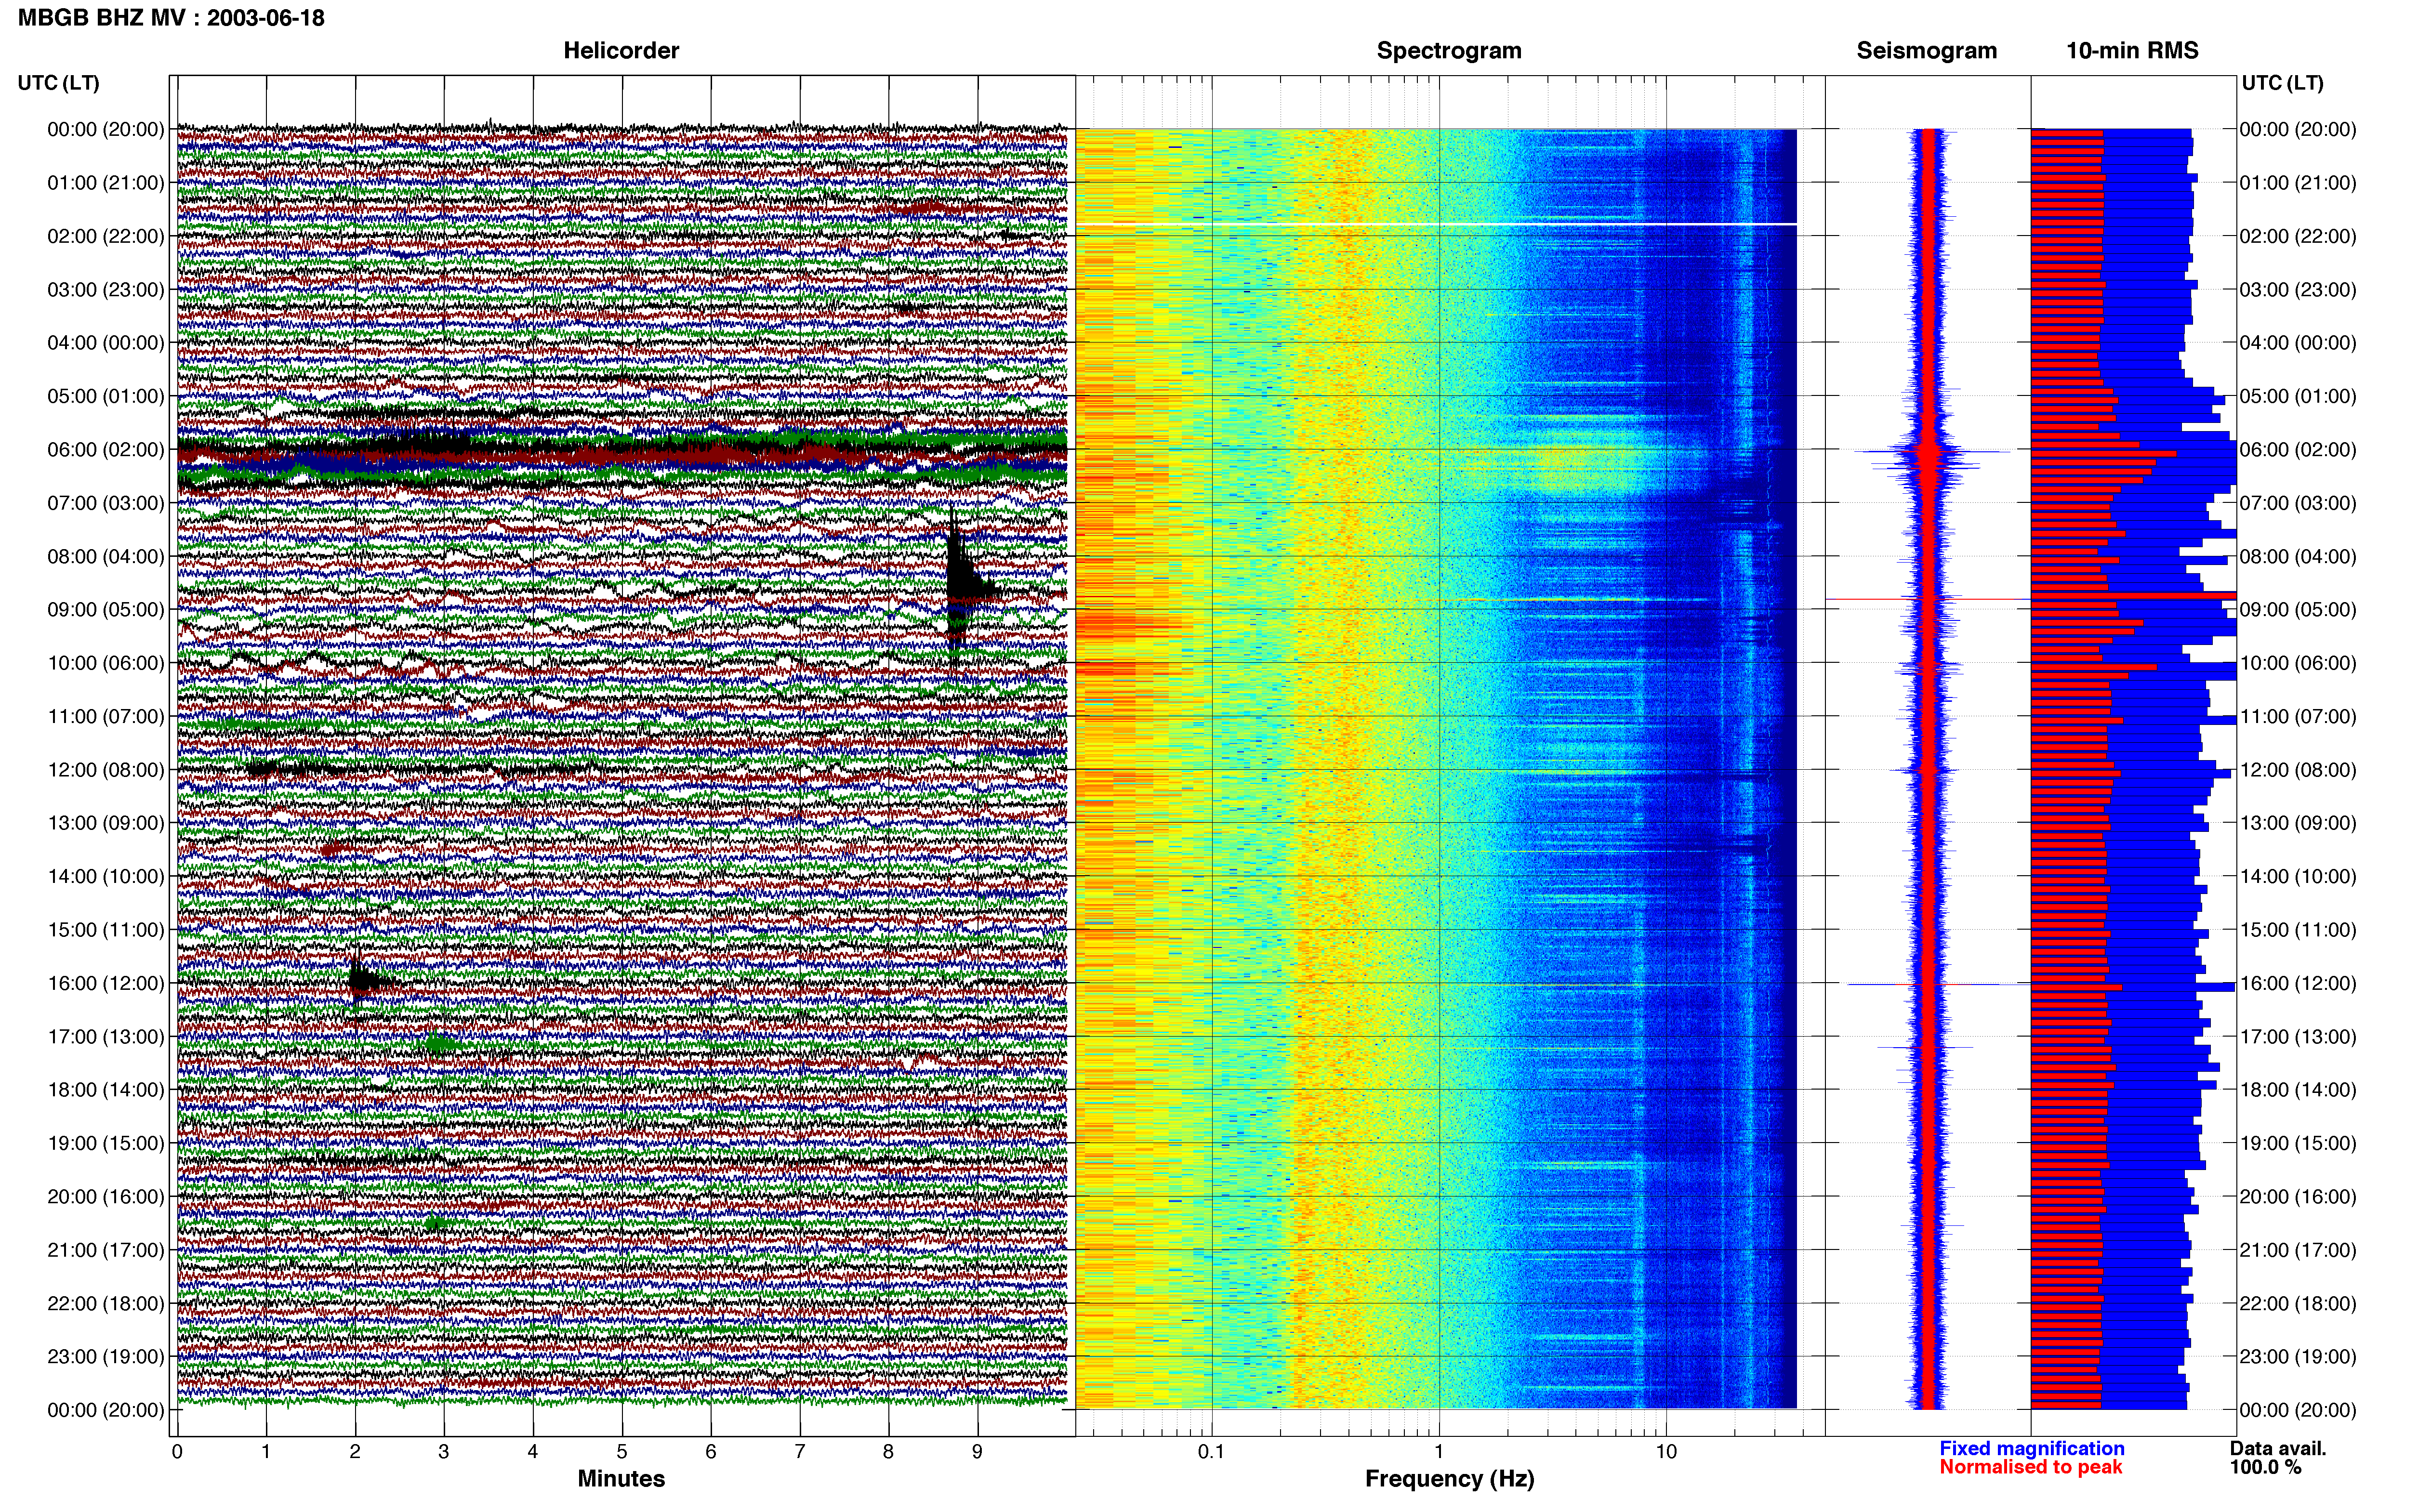This screenshot has height=1512, width=2418.
Task: Click the 'Spectrogram' panel heading
Action: click(1449, 50)
